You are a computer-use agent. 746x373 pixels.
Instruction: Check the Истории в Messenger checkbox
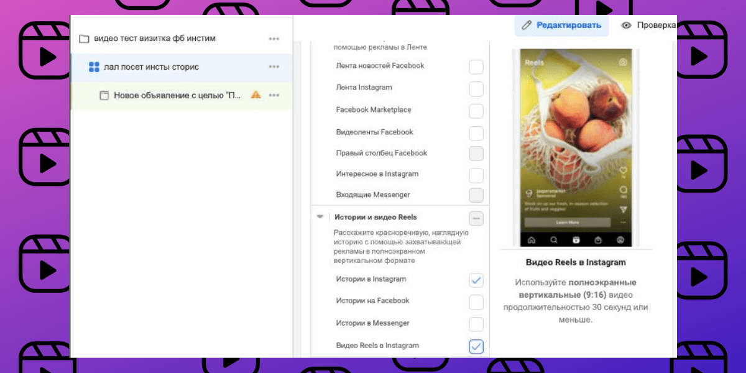pyautogui.click(x=476, y=325)
